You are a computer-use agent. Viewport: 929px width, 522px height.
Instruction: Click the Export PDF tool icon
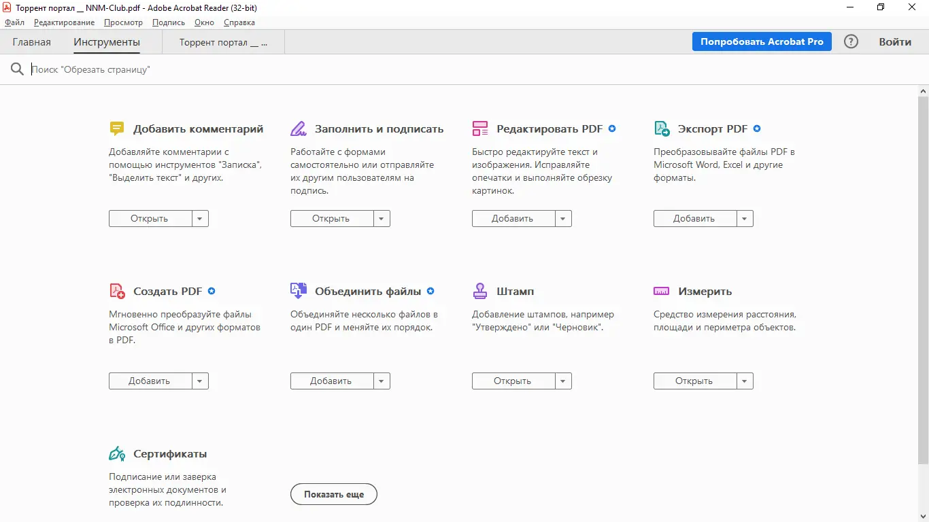click(662, 128)
